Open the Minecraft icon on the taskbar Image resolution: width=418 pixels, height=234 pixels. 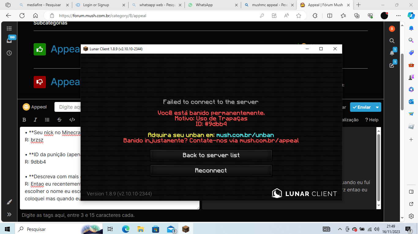click(x=186, y=229)
